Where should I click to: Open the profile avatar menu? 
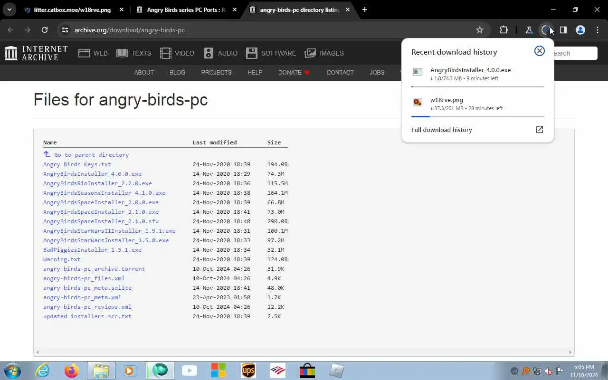(580, 30)
